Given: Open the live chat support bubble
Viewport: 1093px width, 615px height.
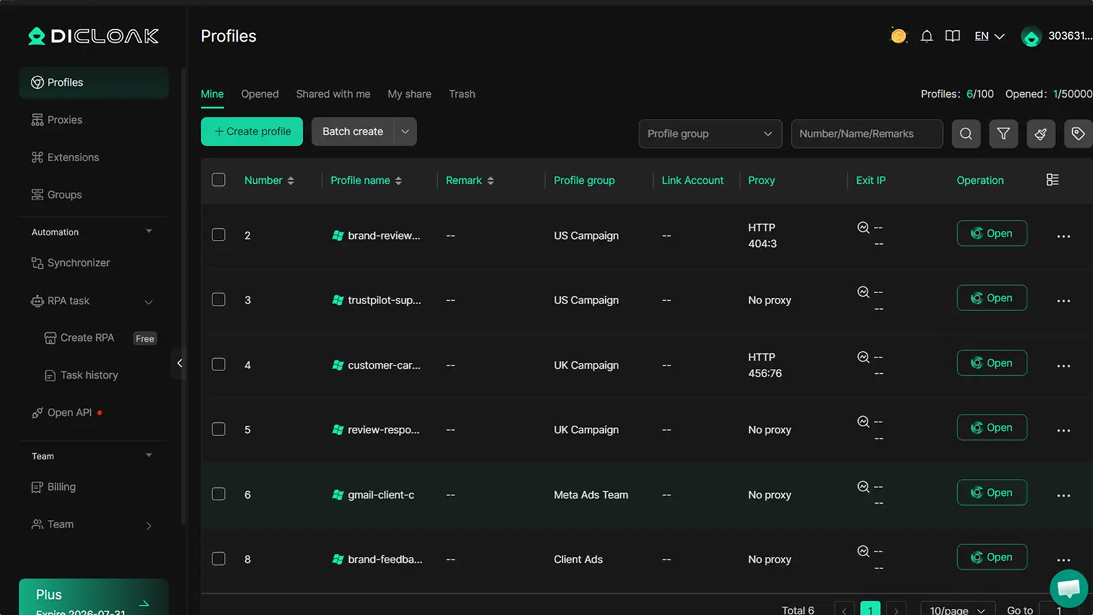Looking at the screenshot, I should click(1069, 588).
